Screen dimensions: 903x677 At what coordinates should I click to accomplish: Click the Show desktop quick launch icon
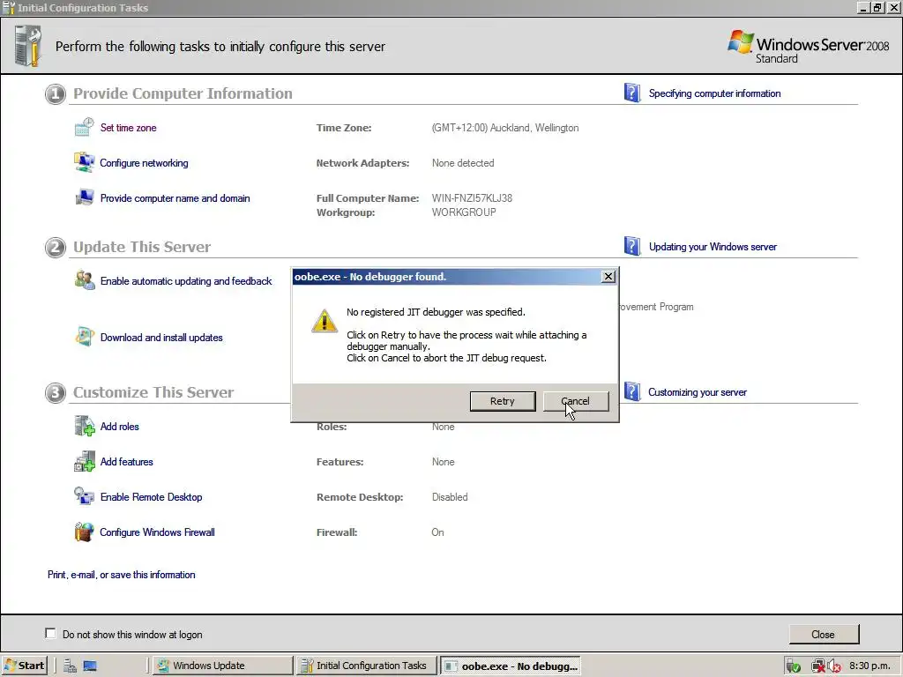point(90,666)
